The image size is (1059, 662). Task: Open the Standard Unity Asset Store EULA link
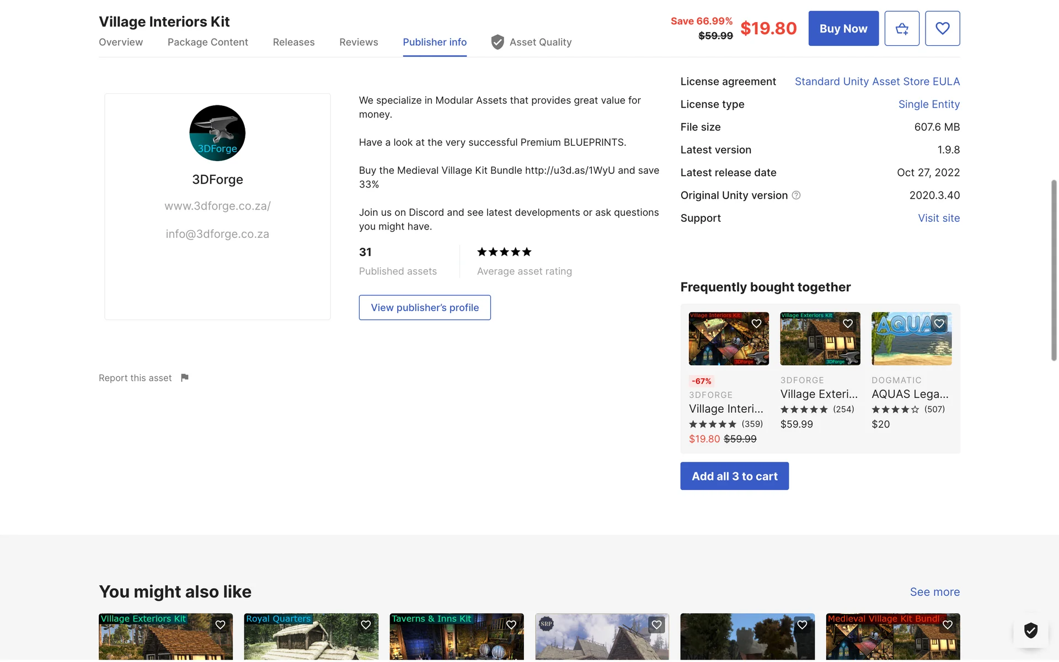(x=877, y=82)
